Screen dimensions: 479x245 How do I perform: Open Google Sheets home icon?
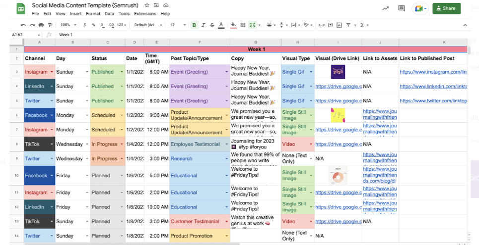click(x=21, y=8)
